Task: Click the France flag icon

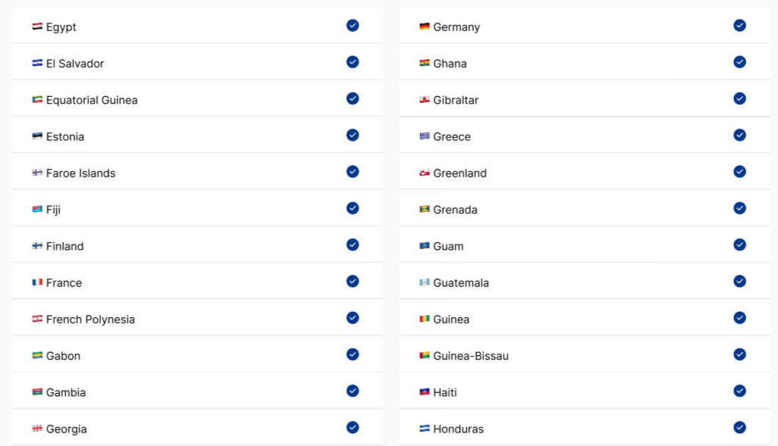Action: 37,283
